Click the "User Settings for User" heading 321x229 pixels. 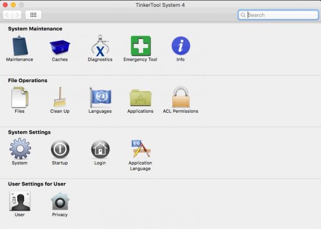click(x=37, y=184)
